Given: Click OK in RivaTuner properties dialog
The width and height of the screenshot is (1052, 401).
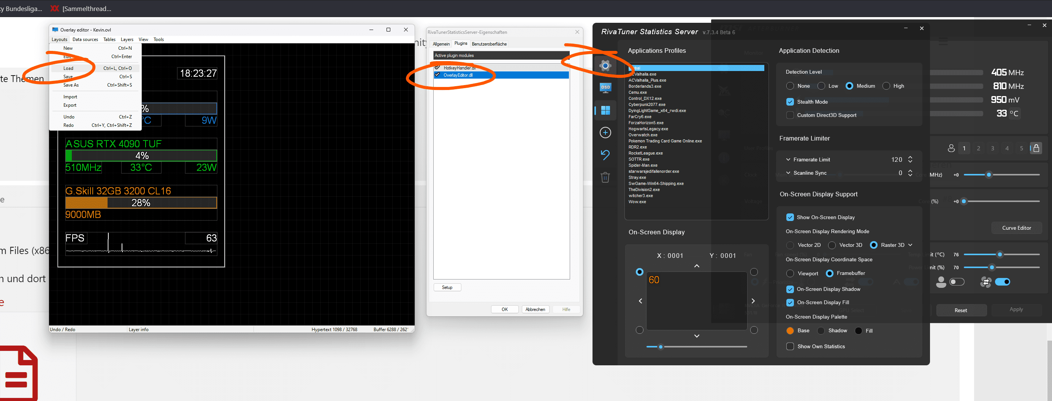Looking at the screenshot, I should point(505,309).
